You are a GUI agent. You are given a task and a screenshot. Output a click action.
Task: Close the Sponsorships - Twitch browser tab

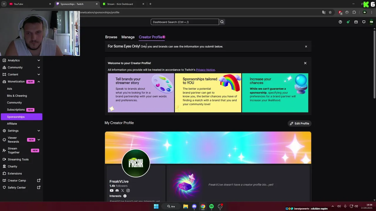[97, 4]
